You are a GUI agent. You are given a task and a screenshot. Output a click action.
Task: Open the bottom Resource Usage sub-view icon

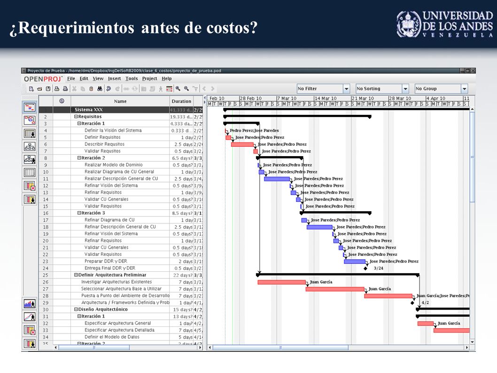30,343
